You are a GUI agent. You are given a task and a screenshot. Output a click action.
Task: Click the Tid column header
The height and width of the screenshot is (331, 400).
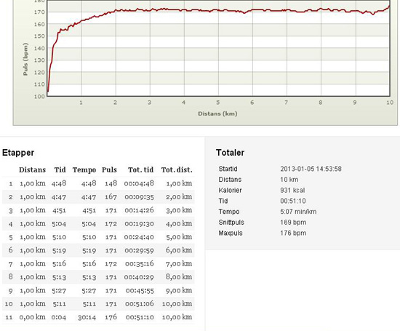point(60,170)
